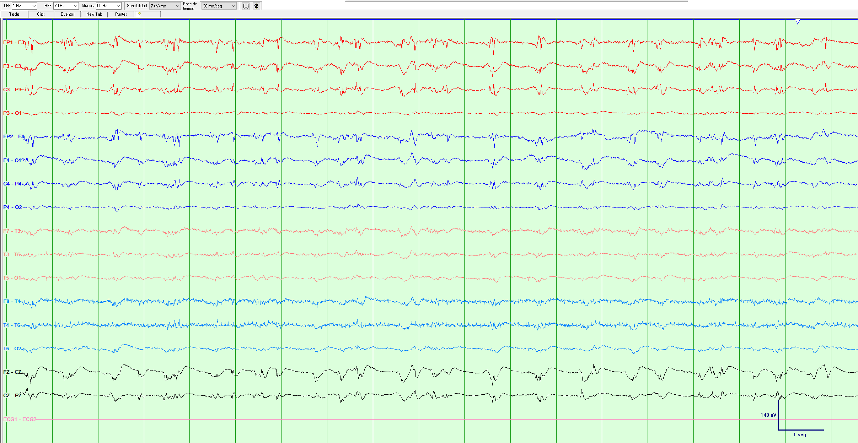Image resolution: width=858 pixels, height=443 pixels.
Task: Open the Muesca 50 Hz notch dropdown
Action: pos(108,6)
